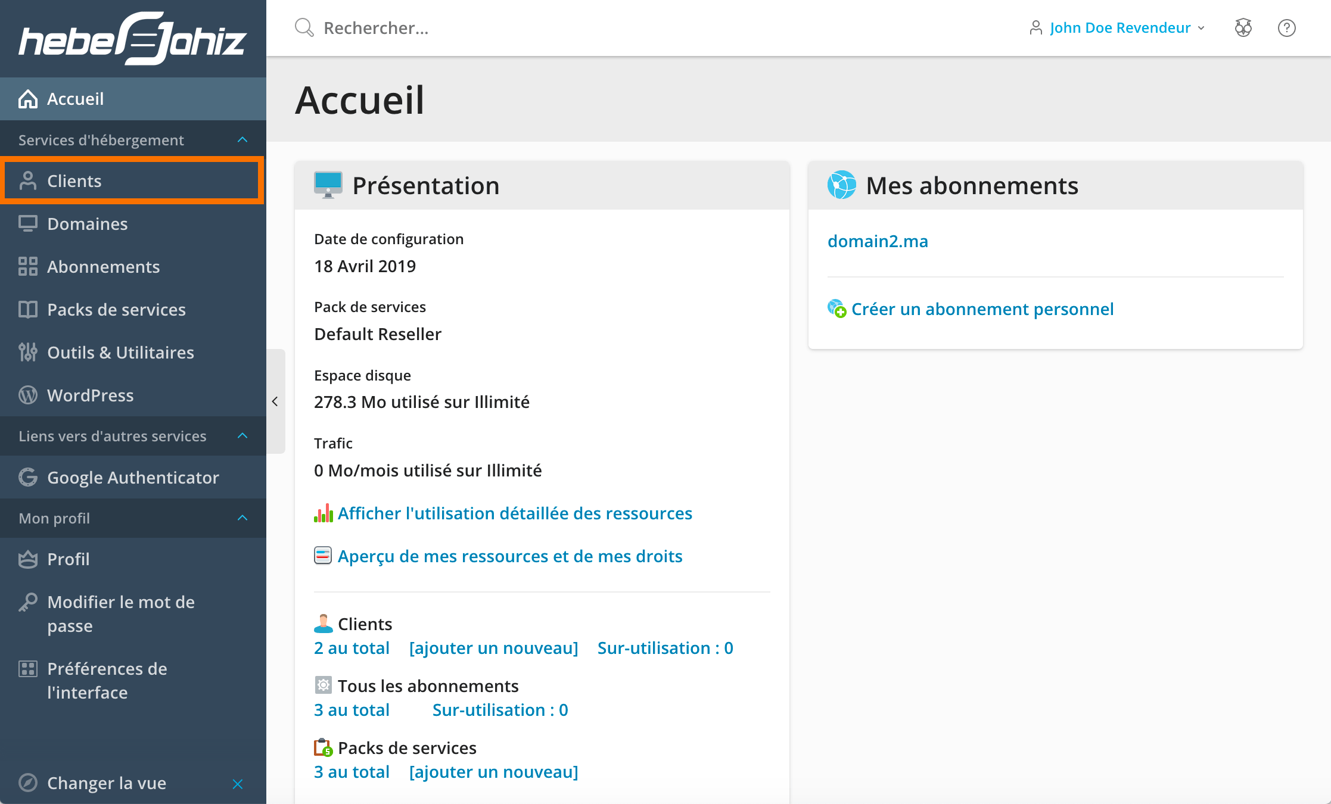Click the grid icon next to Abonnements
The width and height of the screenshot is (1331, 804).
tap(28, 267)
